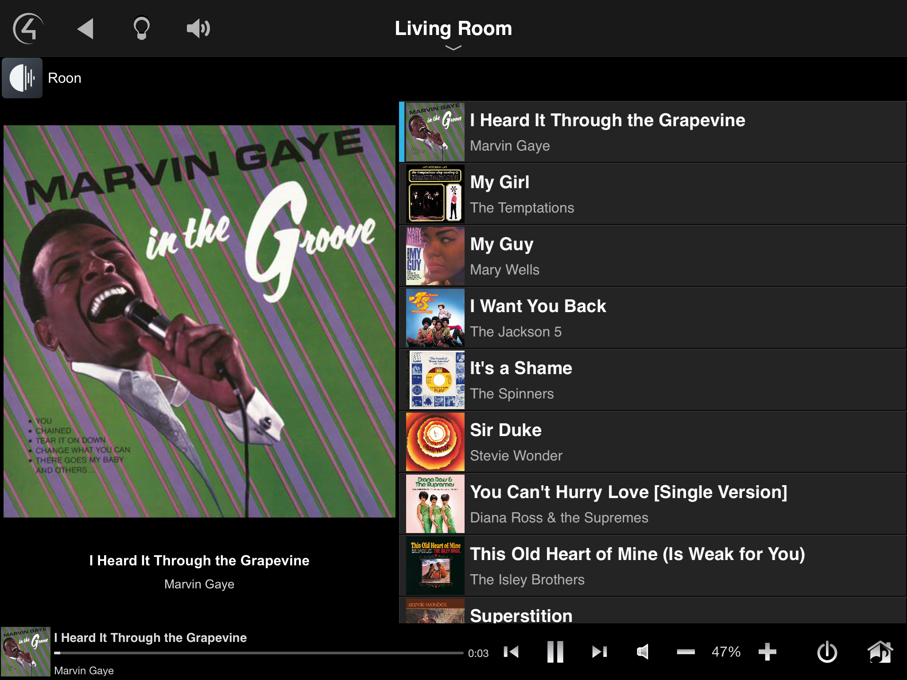Expand the Living Room room selector
Image resolution: width=907 pixels, height=680 pixels.
click(x=453, y=29)
